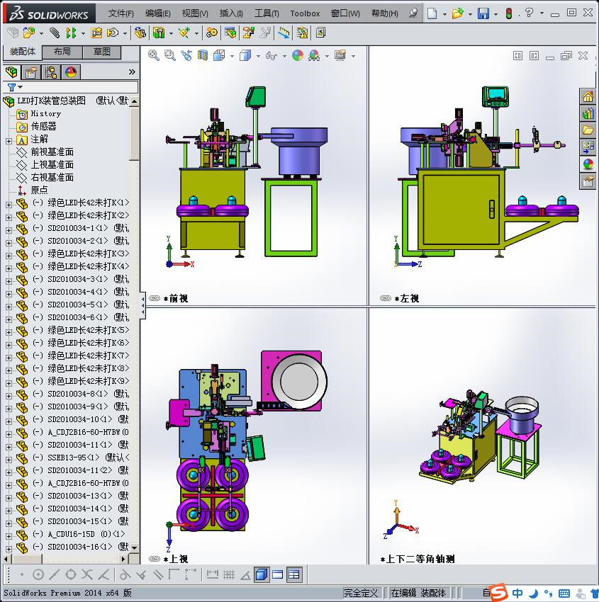Open File Explorer task pane folder
This screenshot has height=602, width=599.
pos(588,130)
